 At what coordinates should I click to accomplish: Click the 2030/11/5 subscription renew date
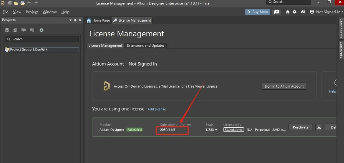pos(168,130)
